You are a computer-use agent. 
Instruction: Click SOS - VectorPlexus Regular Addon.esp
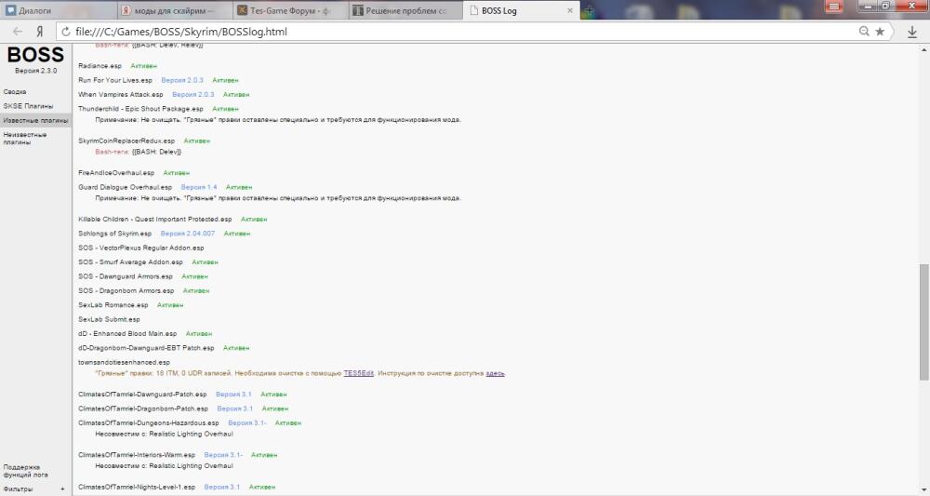coord(141,248)
